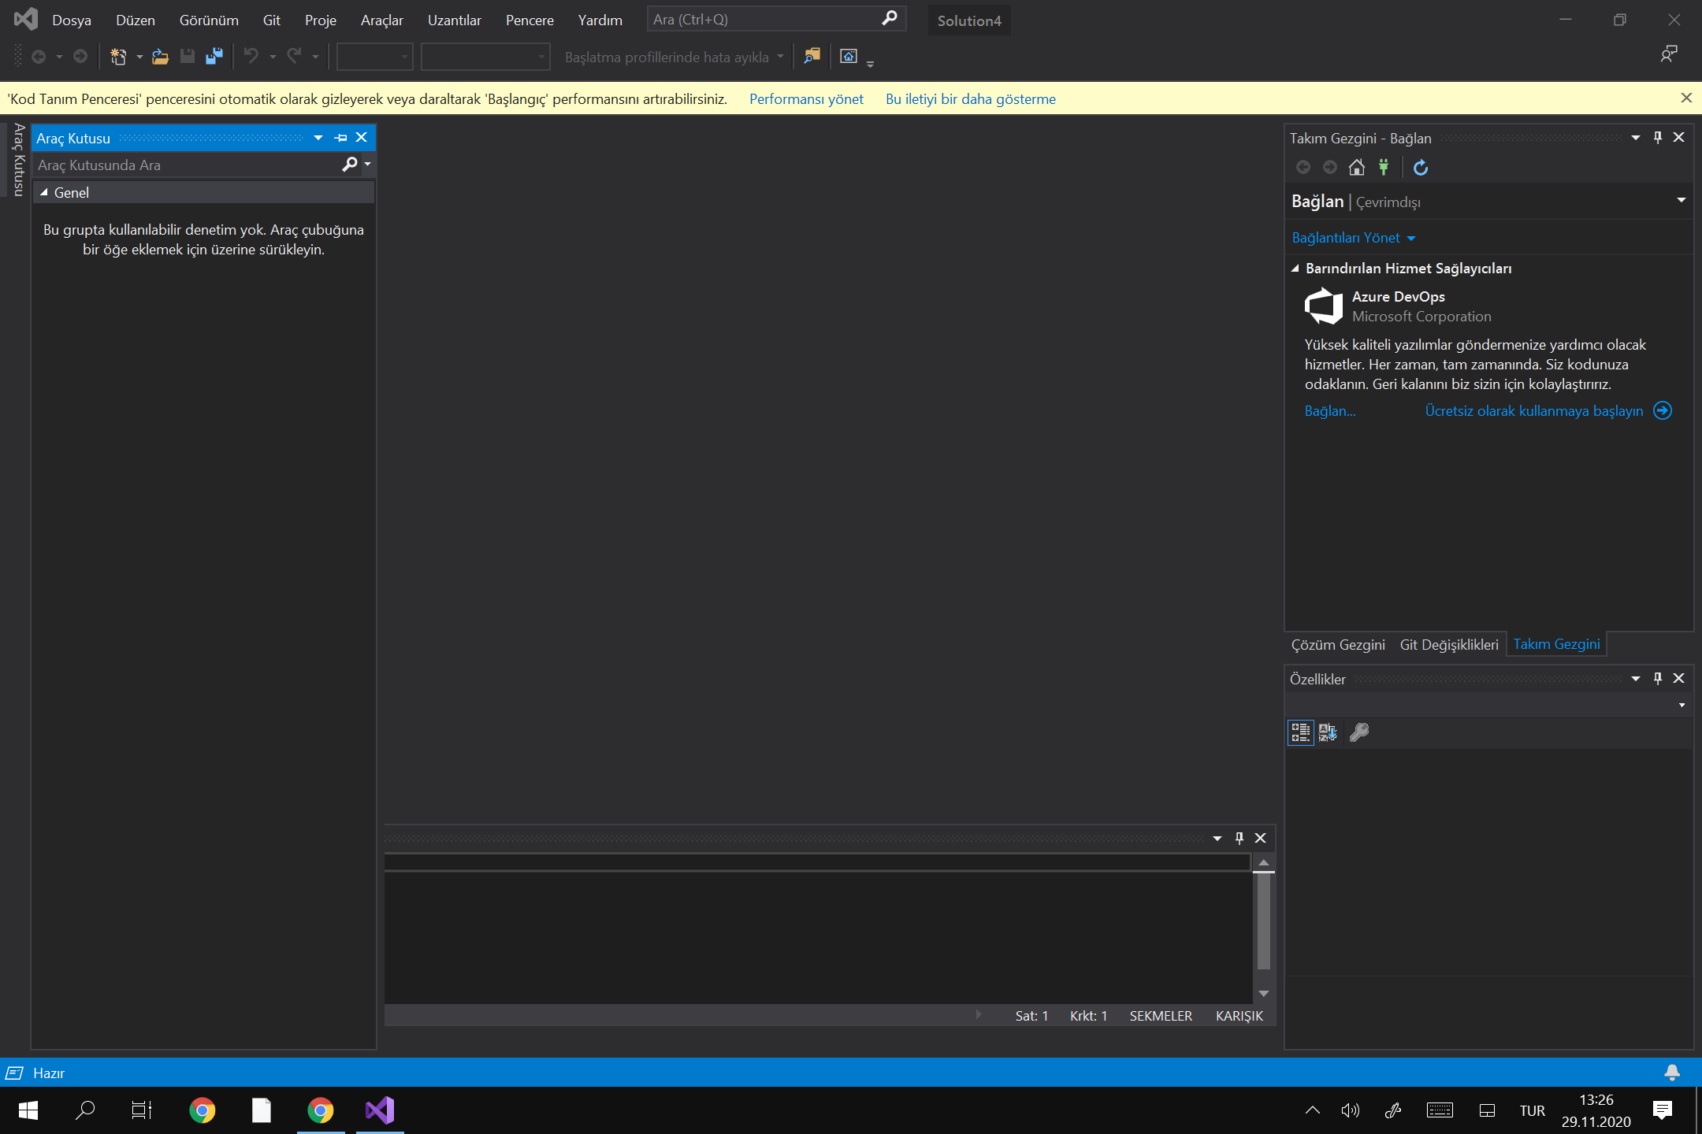This screenshot has height=1134, width=1702.
Task: Toggle Alphabetical sort in Özellikler
Action: tap(1328, 732)
